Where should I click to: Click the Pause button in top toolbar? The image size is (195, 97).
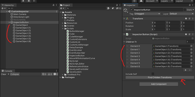tap(29, 1)
